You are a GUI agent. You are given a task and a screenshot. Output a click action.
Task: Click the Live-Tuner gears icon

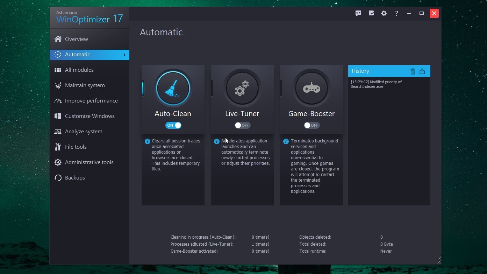pyautogui.click(x=242, y=88)
